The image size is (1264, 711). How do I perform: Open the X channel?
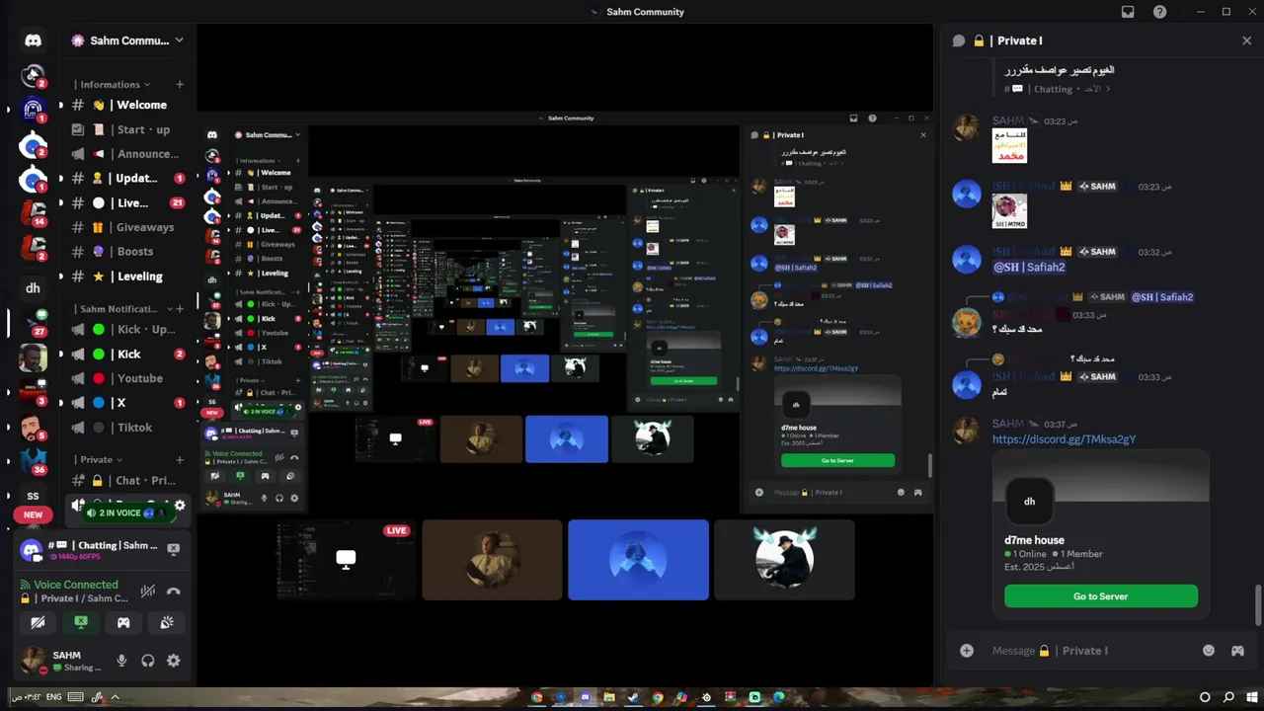[128, 403]
